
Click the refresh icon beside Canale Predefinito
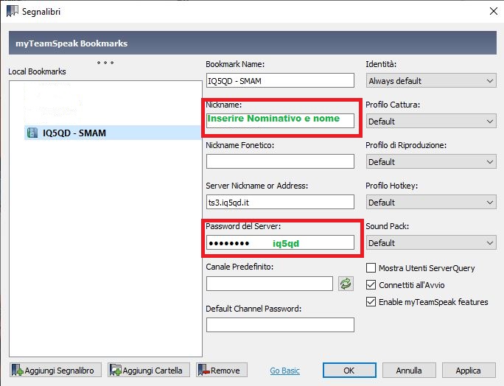pyautogui.click(x=346, y=284)
